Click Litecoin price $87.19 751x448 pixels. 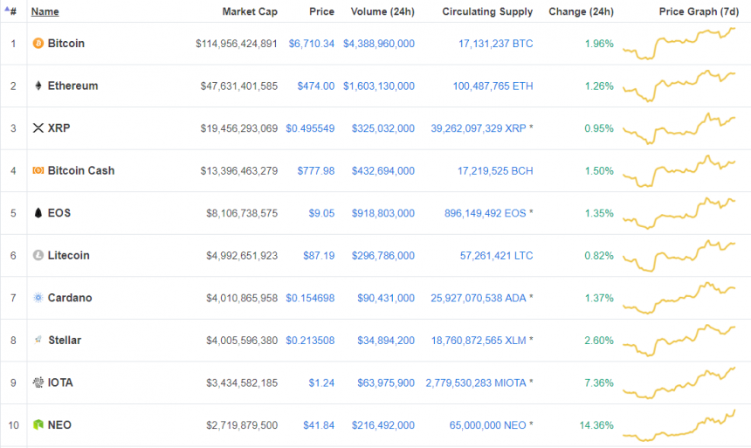click(x=319, y=255)
